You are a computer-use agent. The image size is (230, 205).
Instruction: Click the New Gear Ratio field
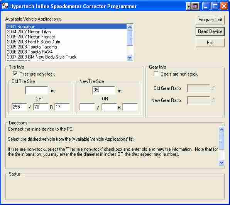coord(199,100)
